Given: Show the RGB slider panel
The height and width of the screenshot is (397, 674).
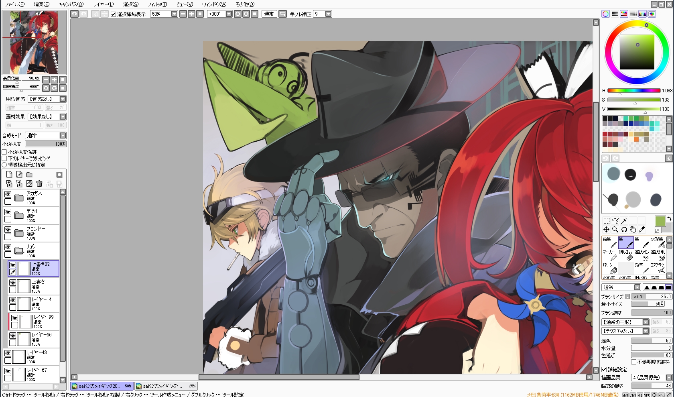Looking at the screenshot, I should pyautogui.click(x=615, y=14).
